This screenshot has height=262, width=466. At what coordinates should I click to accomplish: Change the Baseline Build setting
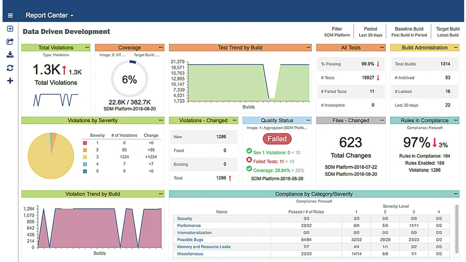click(409, 32)
